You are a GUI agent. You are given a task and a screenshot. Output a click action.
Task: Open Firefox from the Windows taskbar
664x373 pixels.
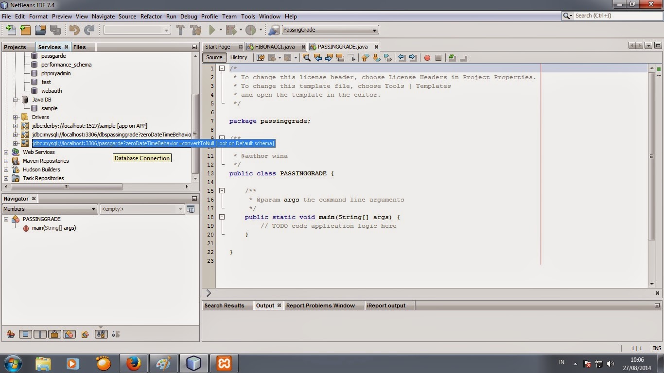pos(133,363)
